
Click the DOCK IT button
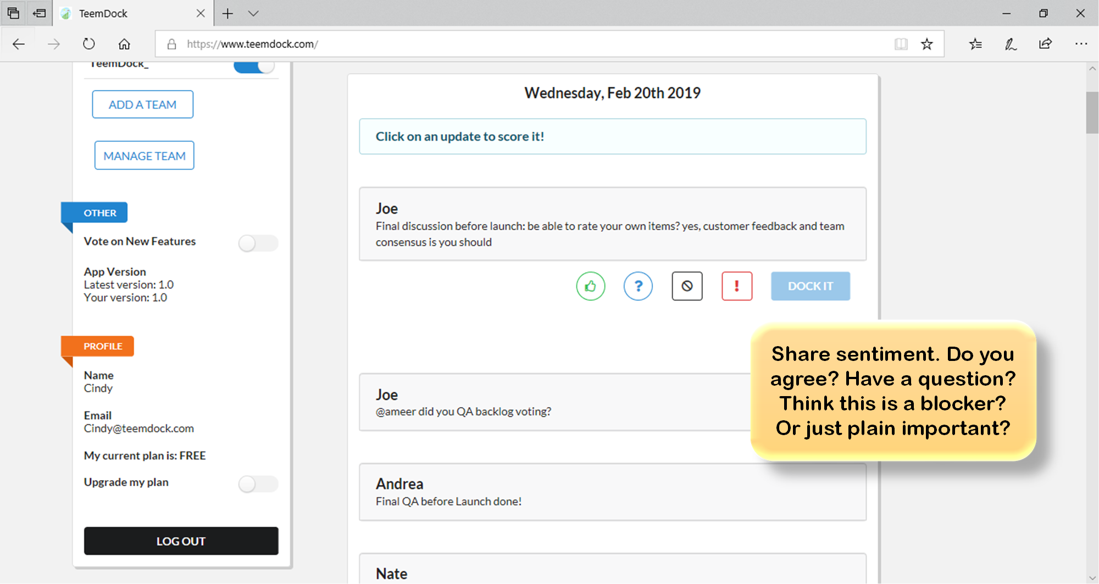pyautogui.click(x=811, y=286)
